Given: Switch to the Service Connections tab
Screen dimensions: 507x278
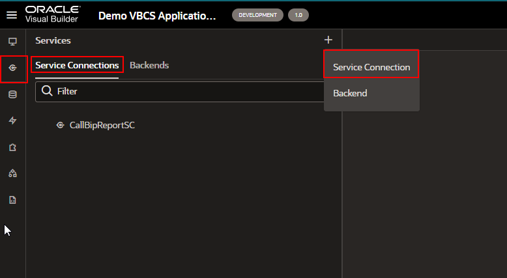Looking at the screenshot, I should 77,65.
